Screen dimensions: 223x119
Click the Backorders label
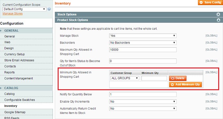pos(67,43)
